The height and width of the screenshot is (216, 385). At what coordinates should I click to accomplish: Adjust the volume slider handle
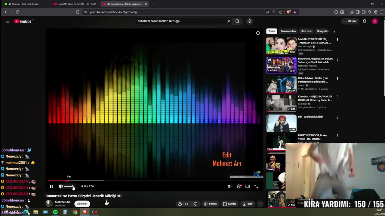coord(72,186)
